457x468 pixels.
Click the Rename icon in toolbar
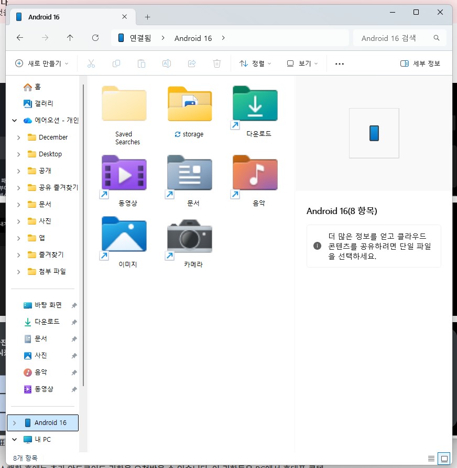(167, 63)
